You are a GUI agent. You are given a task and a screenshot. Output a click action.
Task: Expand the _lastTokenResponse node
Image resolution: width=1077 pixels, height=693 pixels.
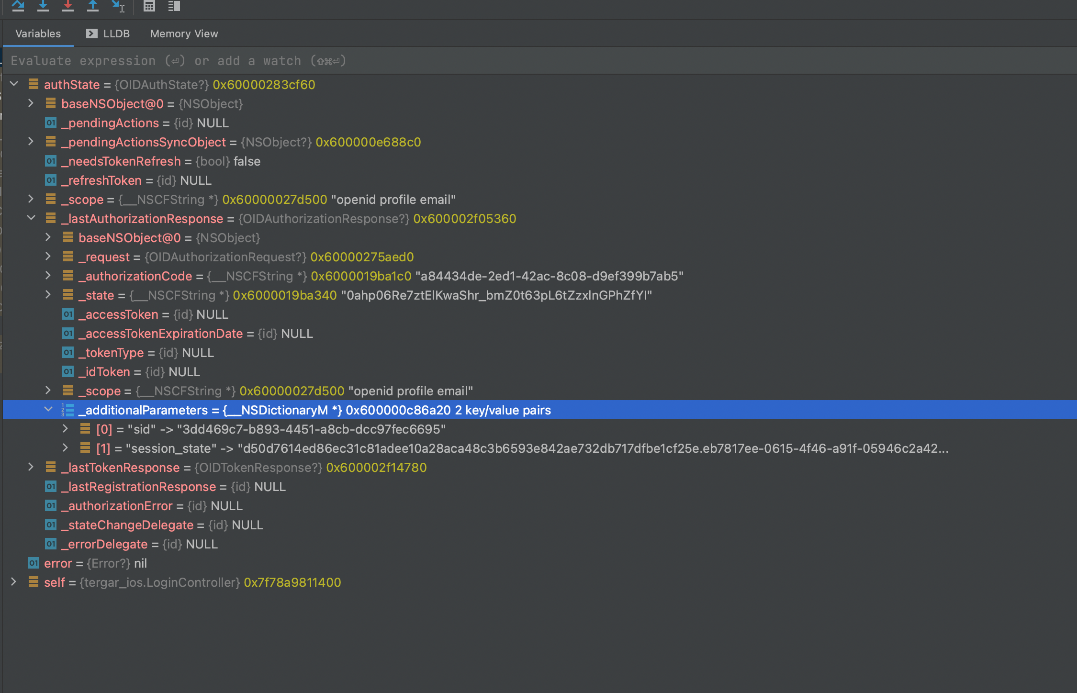tap(31, 467)
